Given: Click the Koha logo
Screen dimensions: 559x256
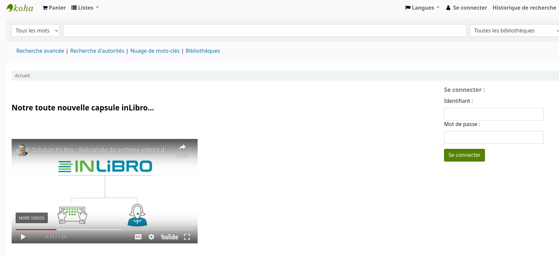Looking at the screenshot, I should tap(20, 8).
